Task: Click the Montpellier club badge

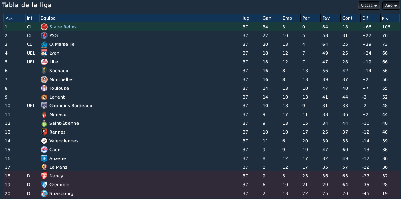Action: [x=44, y=79]
